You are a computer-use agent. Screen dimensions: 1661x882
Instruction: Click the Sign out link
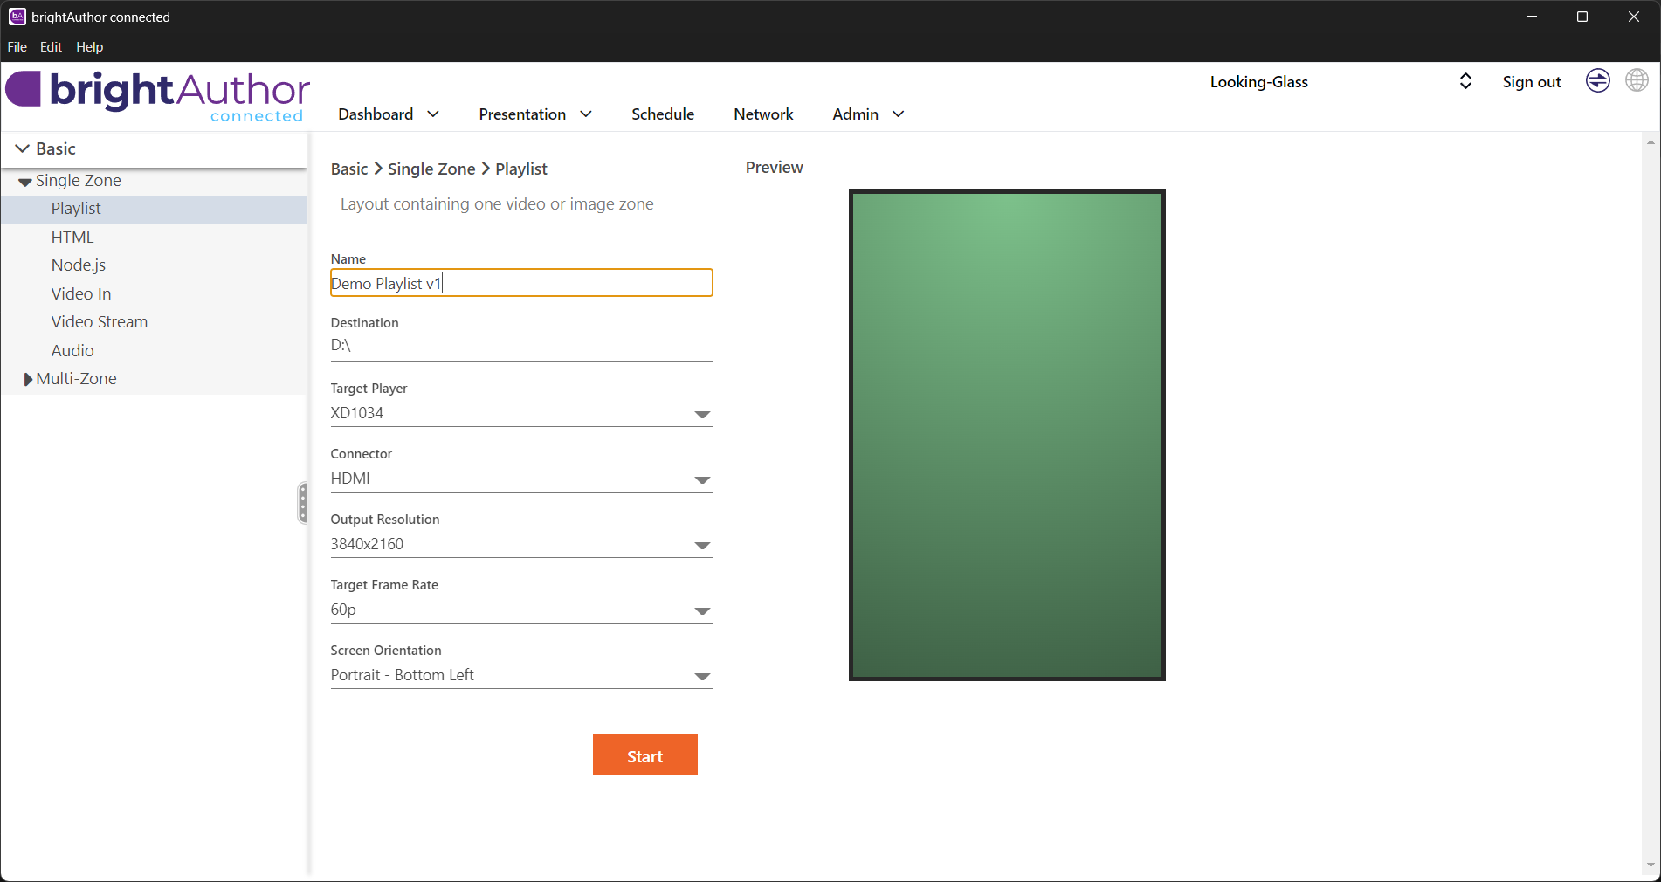pos(1531,82)
